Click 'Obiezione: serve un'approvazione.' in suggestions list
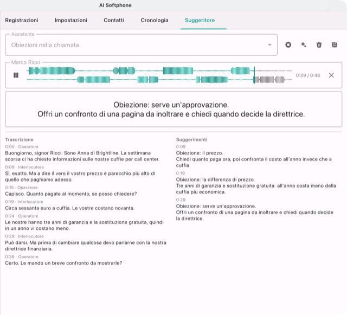The width and height of the screenshot is (347, 315). click(x=216, y=206)
